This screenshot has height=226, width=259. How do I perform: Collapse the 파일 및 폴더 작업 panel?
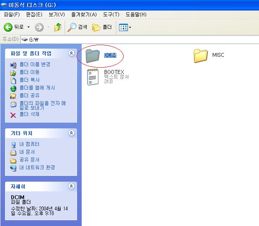[71, 53]
